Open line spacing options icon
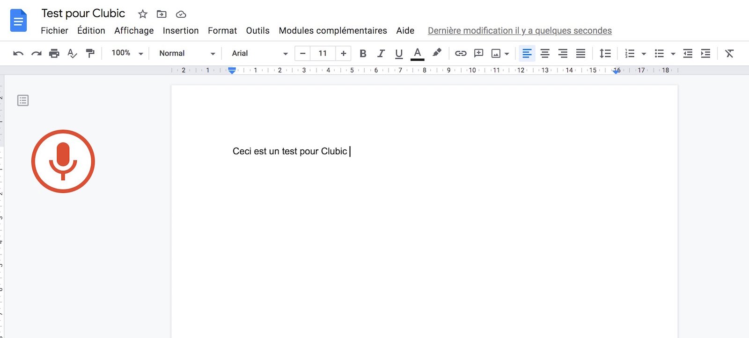 coord(605,53)
